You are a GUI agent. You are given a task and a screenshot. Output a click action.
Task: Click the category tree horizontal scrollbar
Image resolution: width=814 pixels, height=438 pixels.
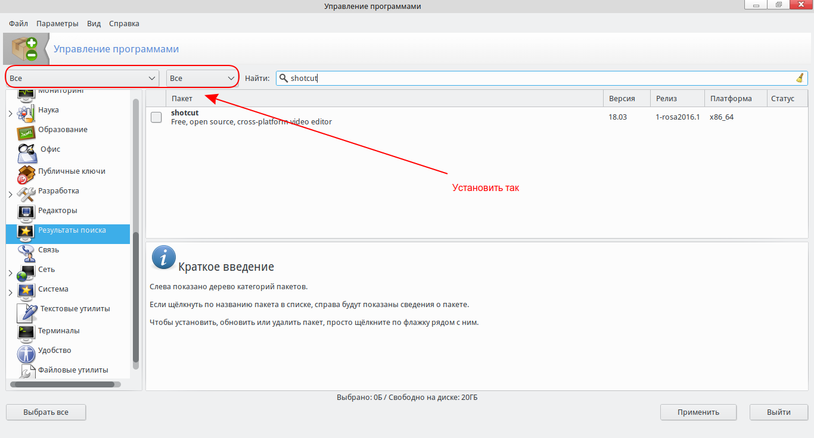pos(66,384)
